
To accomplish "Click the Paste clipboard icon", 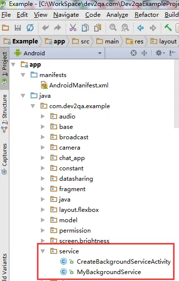I will pos(98,28).
